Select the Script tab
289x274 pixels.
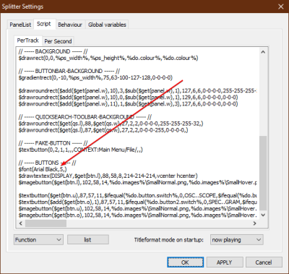click(x=44, y=24)
